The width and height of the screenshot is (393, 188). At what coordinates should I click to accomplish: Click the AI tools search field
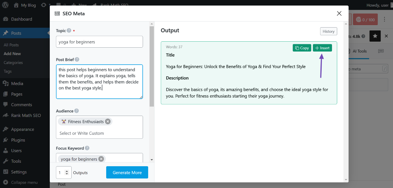pos(368,69)
